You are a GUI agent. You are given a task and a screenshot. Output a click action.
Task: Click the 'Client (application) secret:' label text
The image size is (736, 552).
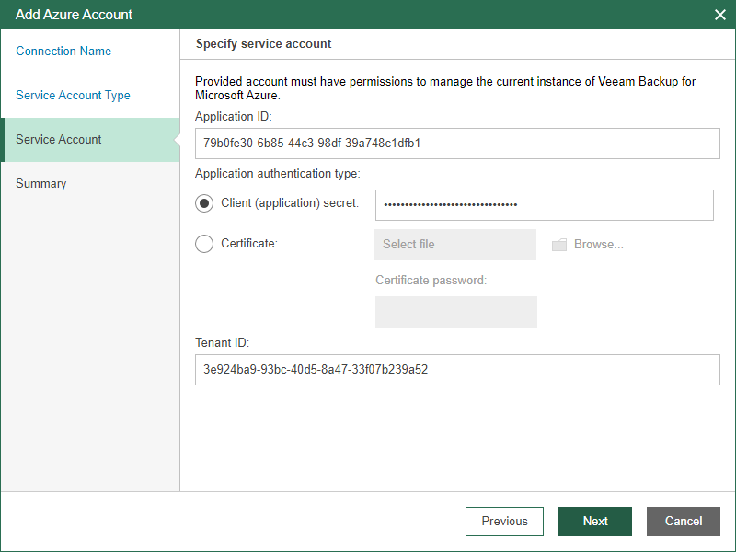coord(290,202)
